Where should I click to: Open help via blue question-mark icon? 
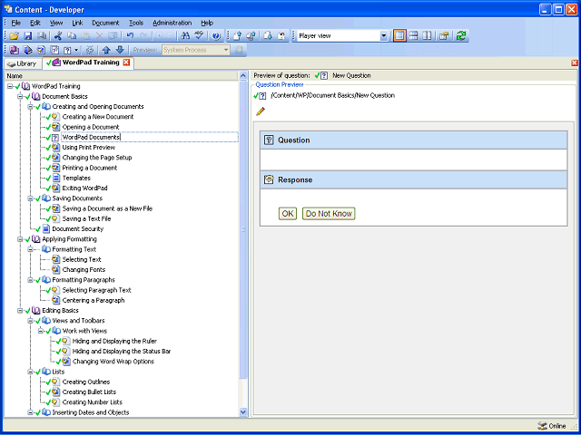[216, 36]
